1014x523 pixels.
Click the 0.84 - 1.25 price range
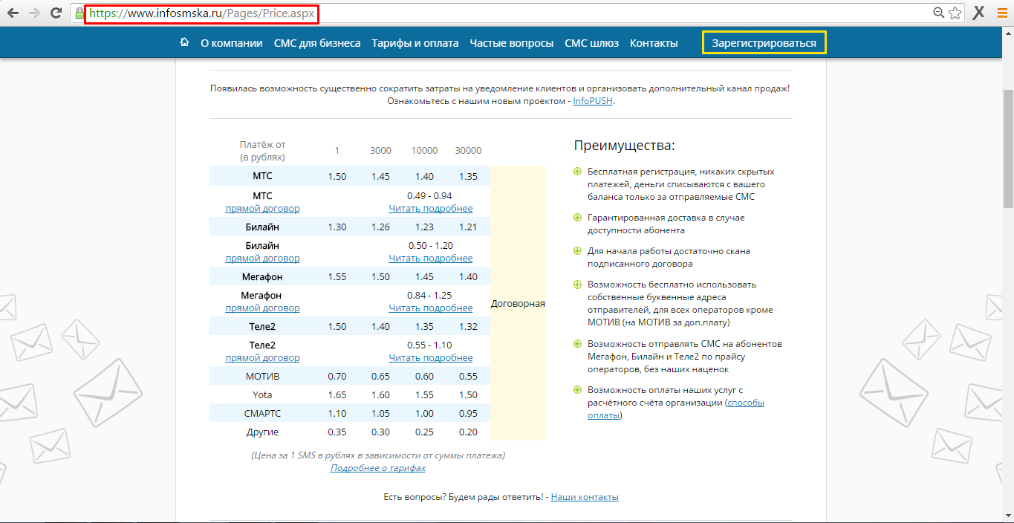point(429,295)
